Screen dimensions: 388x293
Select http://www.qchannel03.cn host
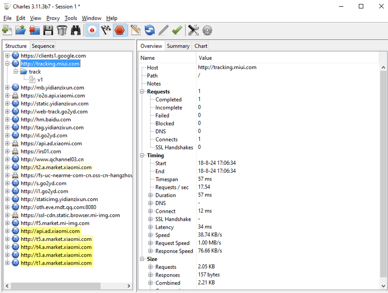tap(52, 159)
